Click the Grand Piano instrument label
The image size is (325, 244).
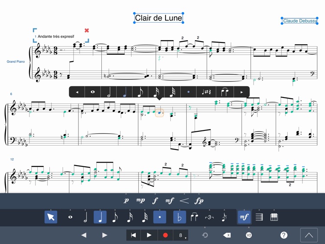click(16, 62)
